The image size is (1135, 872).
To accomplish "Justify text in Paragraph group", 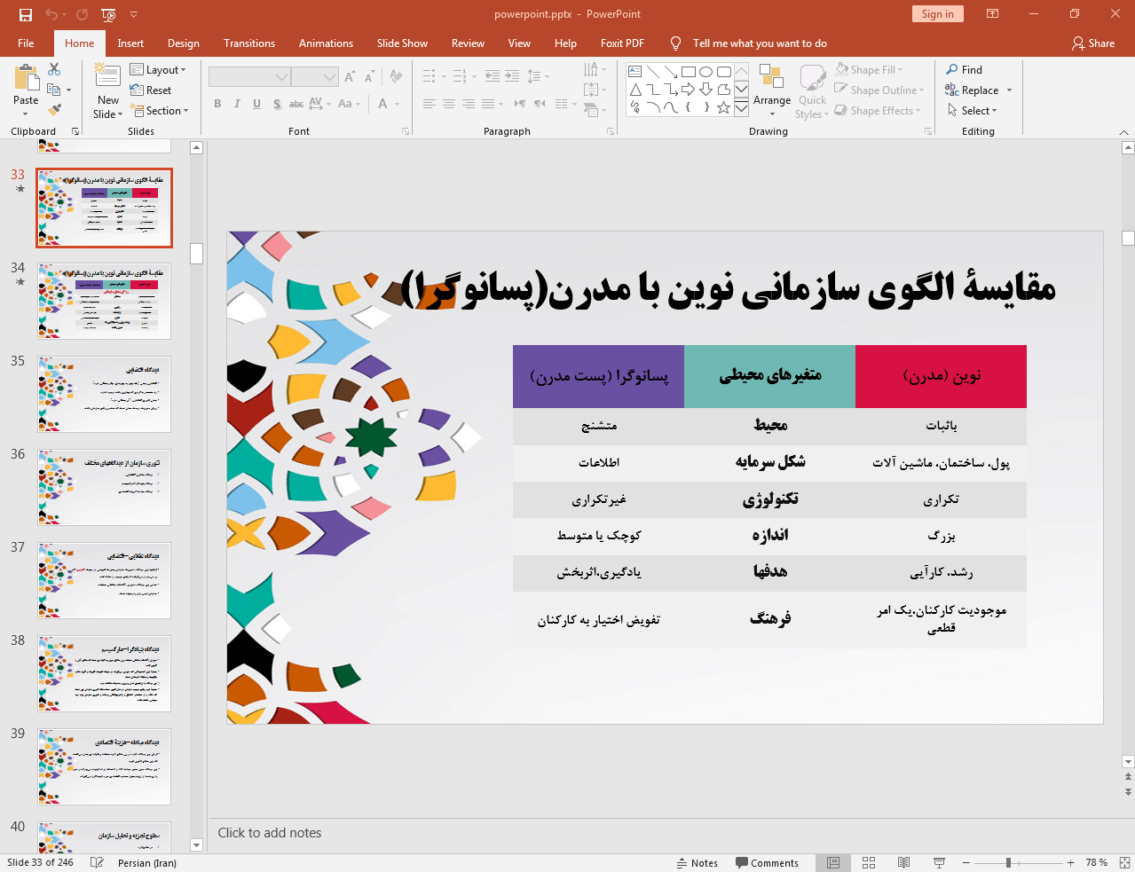I will tap(487, 104).
